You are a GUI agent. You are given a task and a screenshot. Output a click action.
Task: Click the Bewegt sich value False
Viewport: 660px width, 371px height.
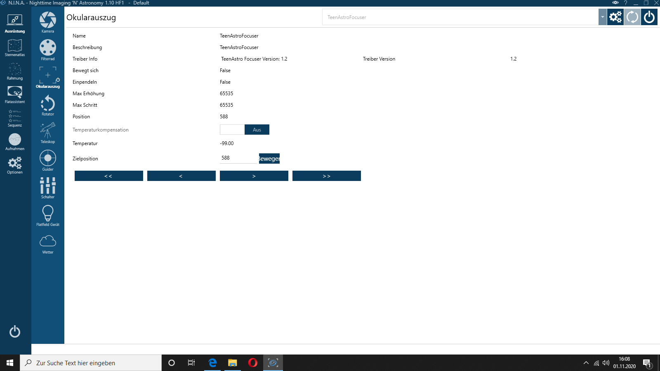pos(225,70)
